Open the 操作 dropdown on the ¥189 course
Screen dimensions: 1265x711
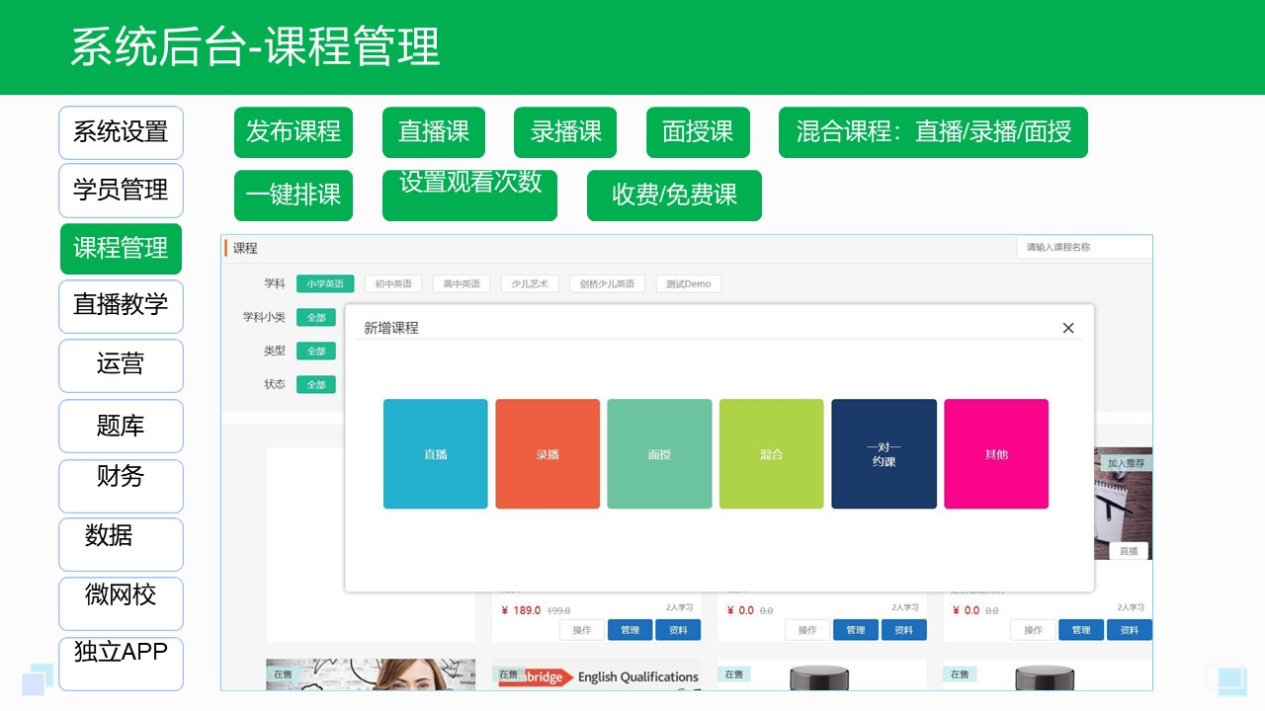[581, 629]
